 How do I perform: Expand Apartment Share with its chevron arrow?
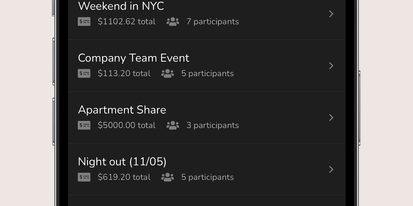[x=331, y=117]
